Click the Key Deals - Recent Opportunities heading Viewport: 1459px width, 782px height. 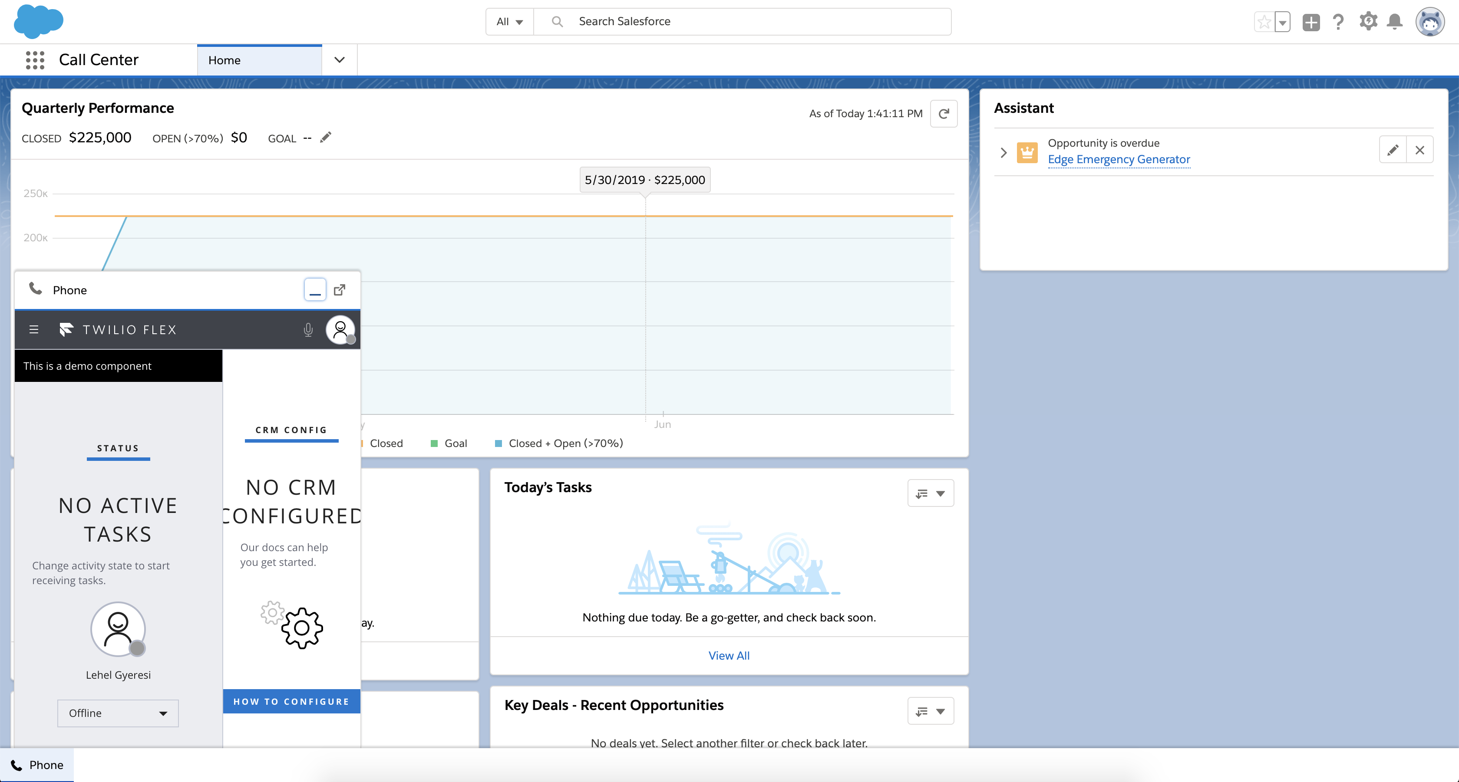(x=614, y=705)
